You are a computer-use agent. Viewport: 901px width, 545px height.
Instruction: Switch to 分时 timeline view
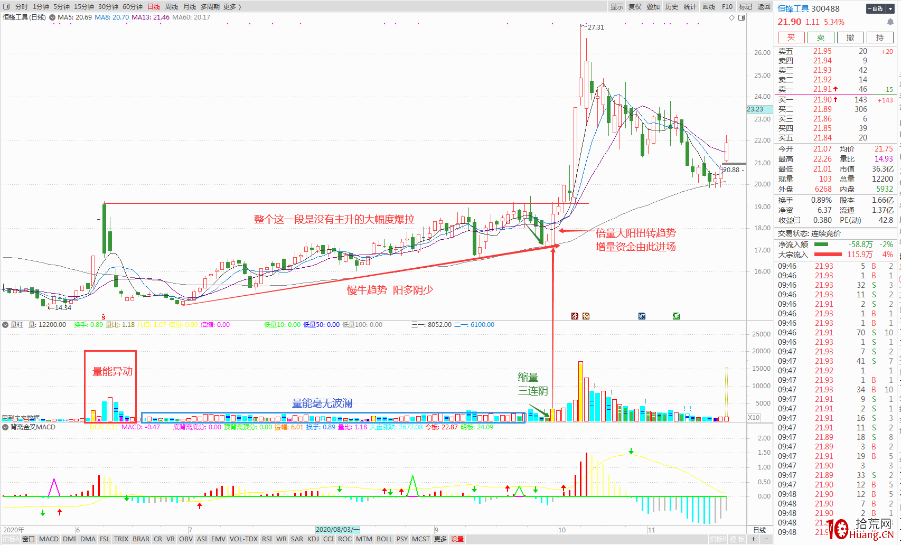pos(22,6)
